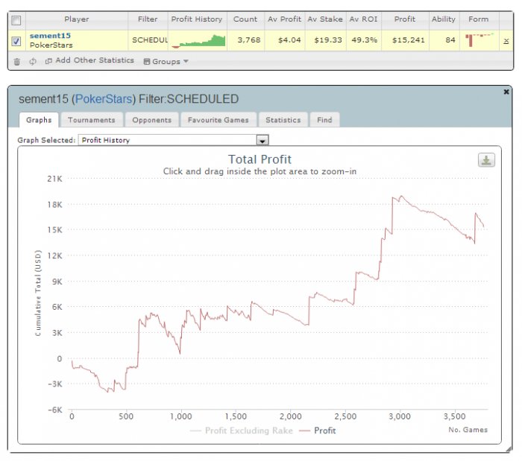Click the PokerStars link in panel title
Viewport: 522px width, 461px height.
[x=104, y=99]
